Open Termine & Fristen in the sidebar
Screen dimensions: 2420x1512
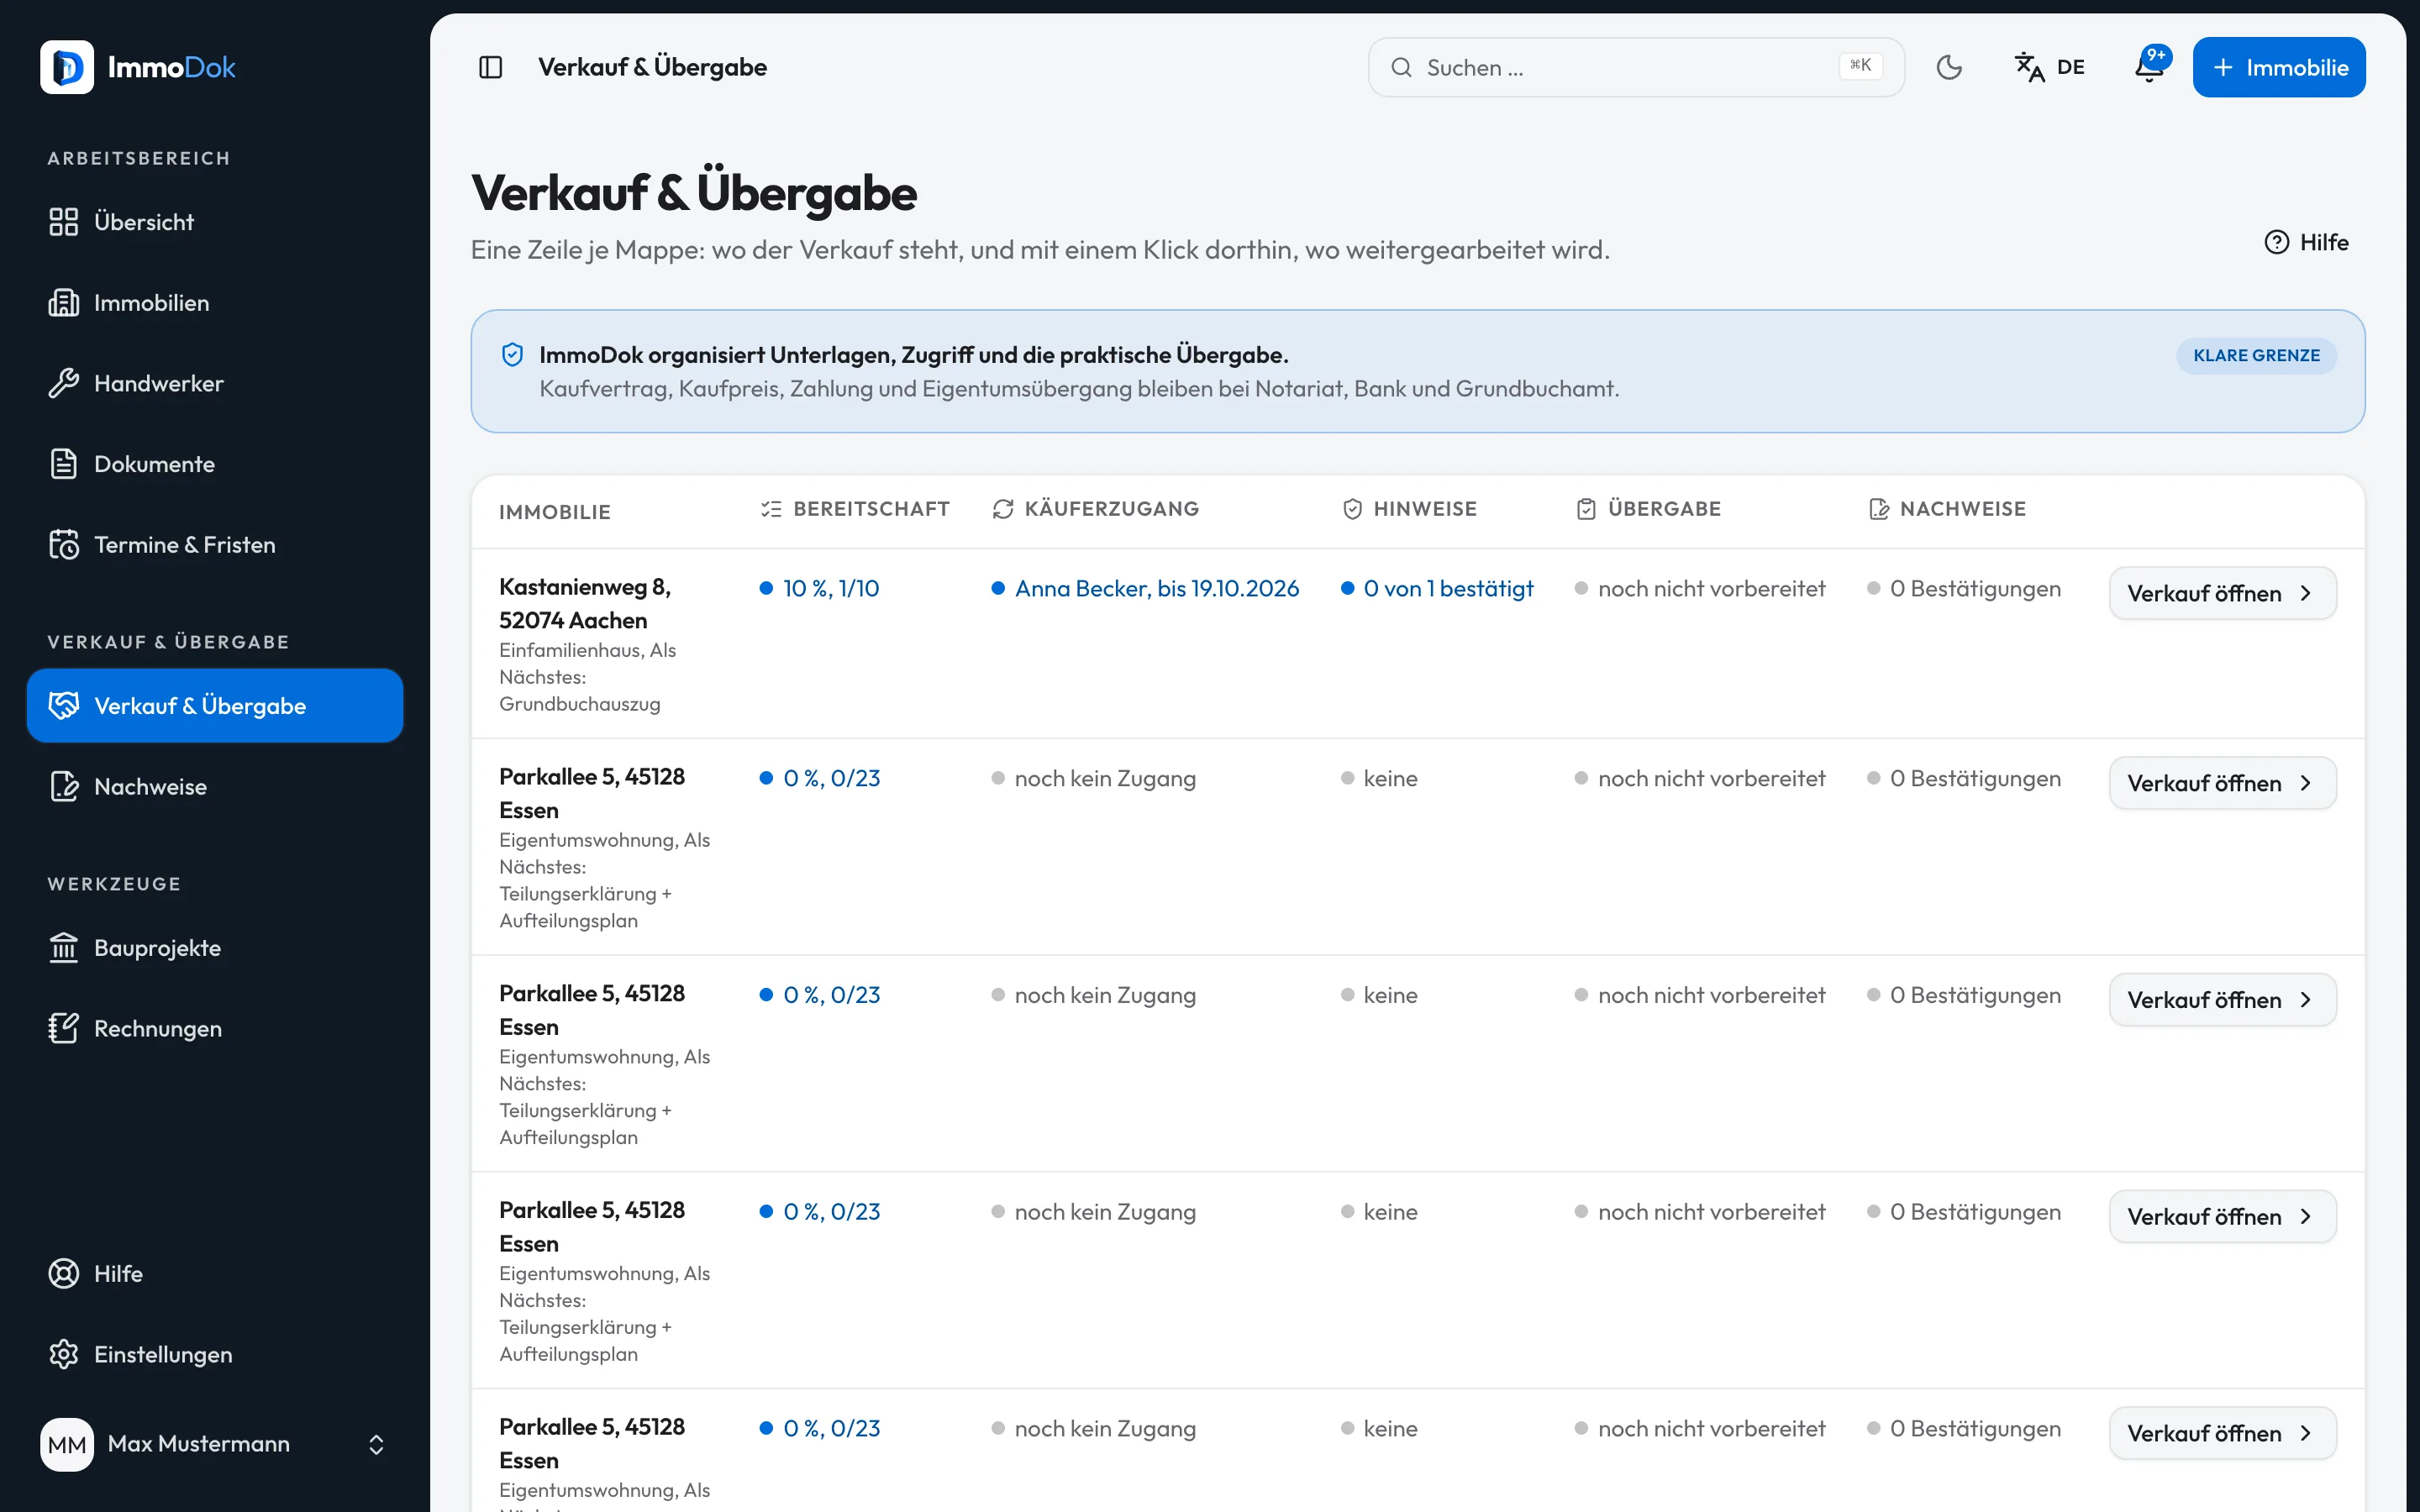pos(215,545)
